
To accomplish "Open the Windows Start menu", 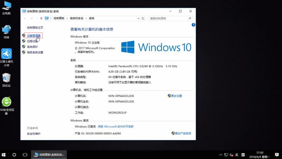I will [x=4, y=155].
